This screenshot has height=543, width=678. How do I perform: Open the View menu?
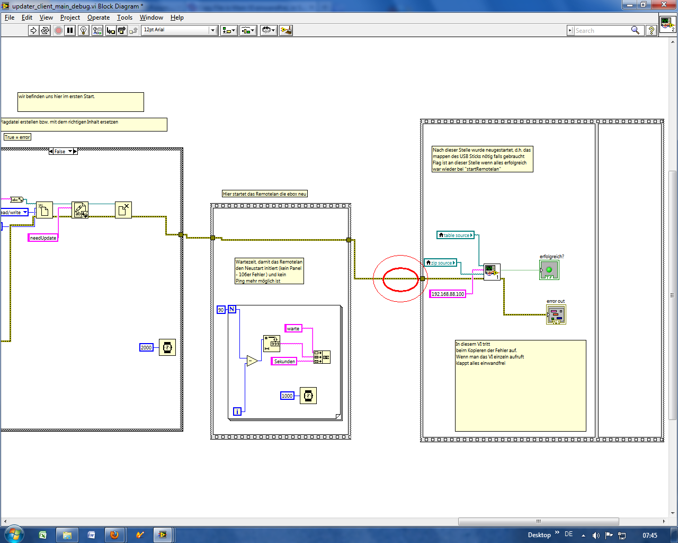tap(46, 17)
